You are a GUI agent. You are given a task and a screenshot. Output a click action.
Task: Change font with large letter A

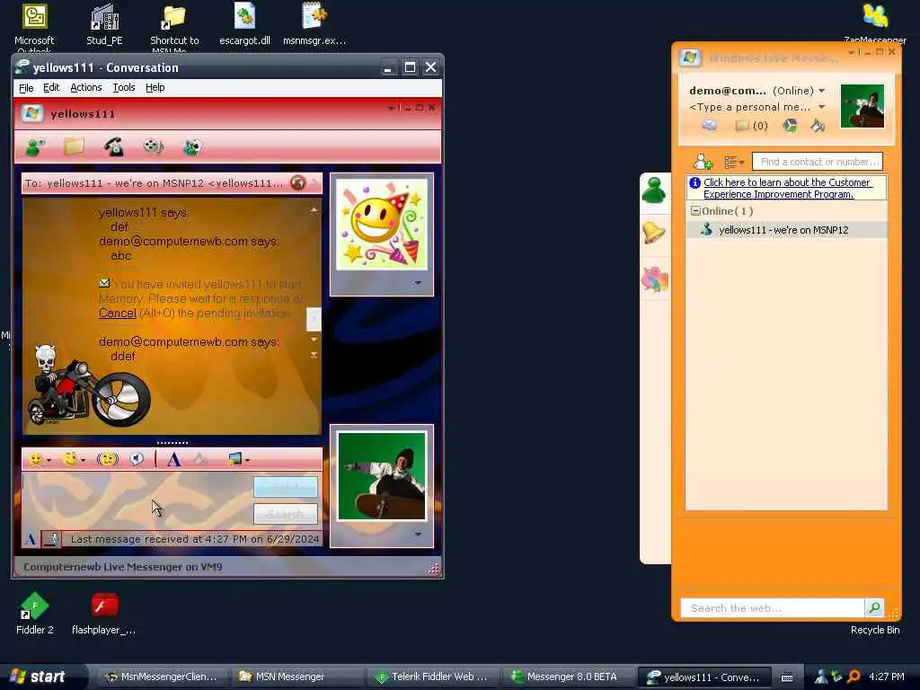[173, 459]
